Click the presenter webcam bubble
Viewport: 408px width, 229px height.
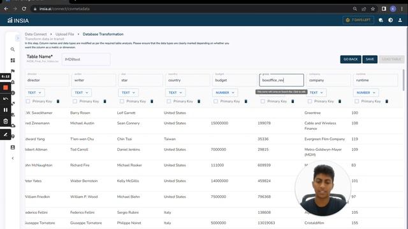point(323,188)
